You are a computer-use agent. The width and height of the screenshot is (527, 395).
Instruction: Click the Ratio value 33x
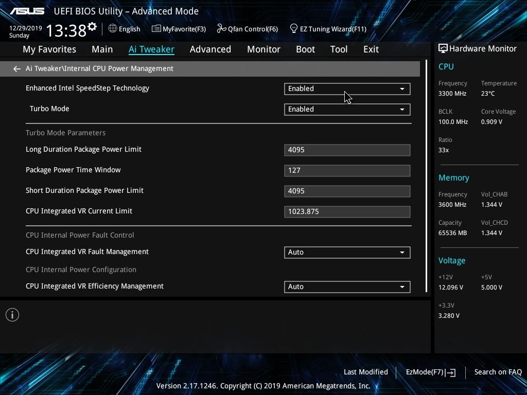[443, 150]
